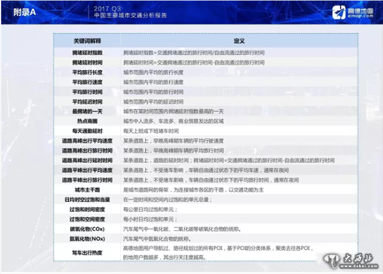Click the 最拥堵的一天 keyword cell
This screenshot has height=274, width=383.
[87, 111]
